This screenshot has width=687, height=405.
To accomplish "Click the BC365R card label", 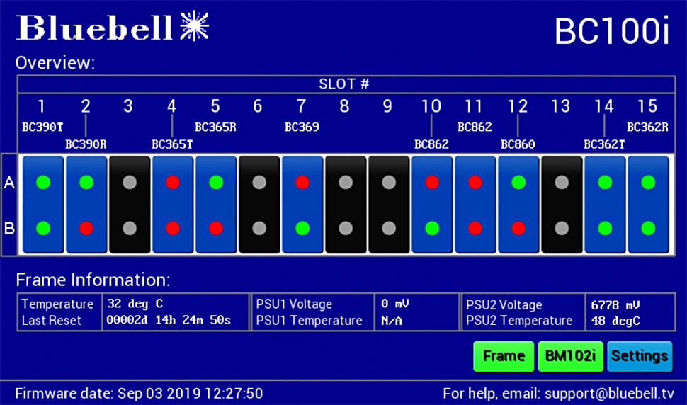I will pyautogui.click(x=215, y=127).
